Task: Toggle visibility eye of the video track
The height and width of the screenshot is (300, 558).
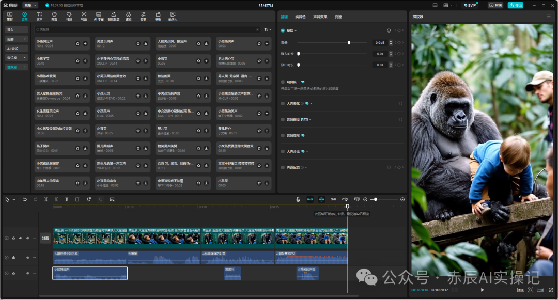Action: pyautogui.click(x=21, y=238)
